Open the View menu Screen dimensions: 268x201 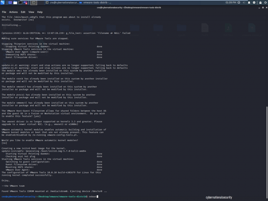(31, 12)
